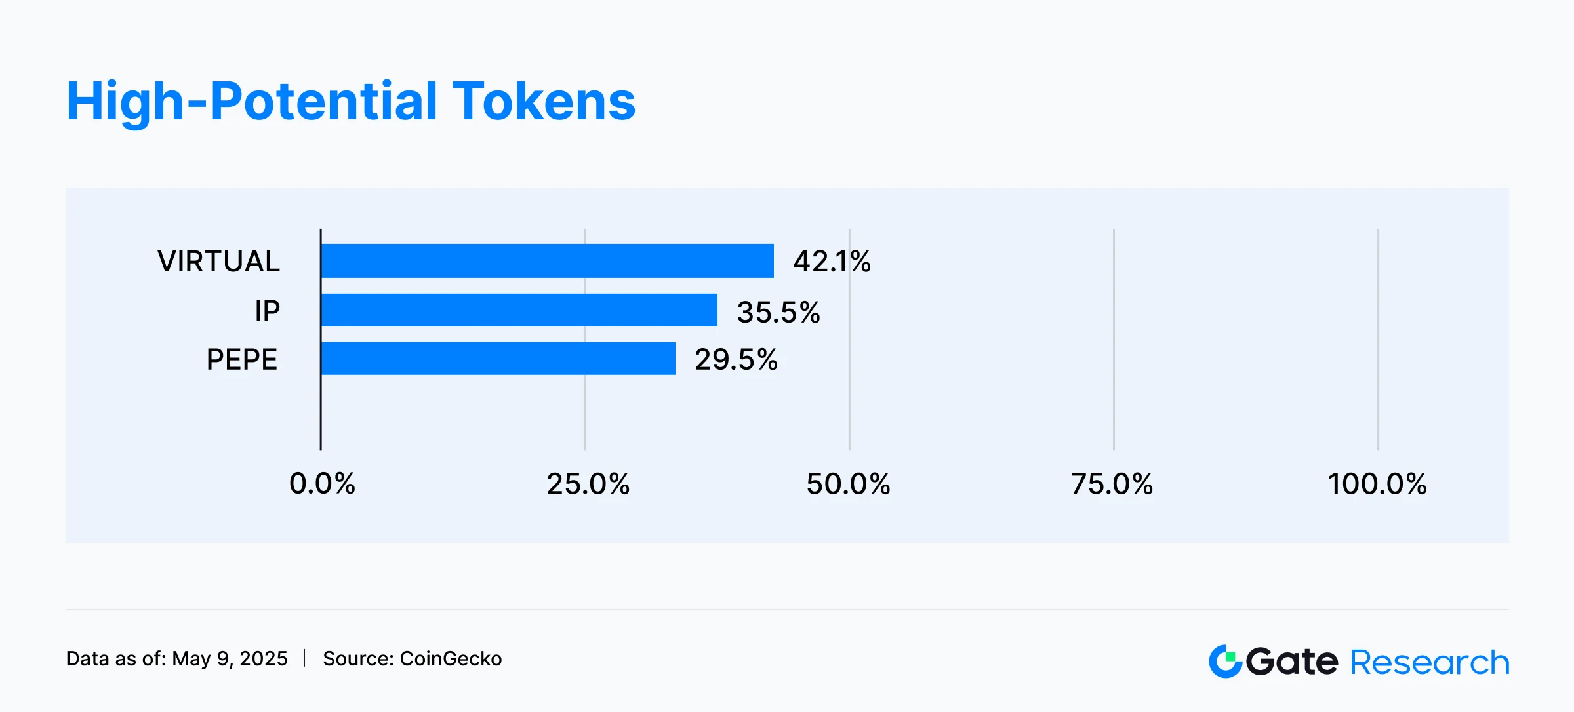Click the PEPE token label
Screen dimensions: 1574x712
[x=242, y=359]
